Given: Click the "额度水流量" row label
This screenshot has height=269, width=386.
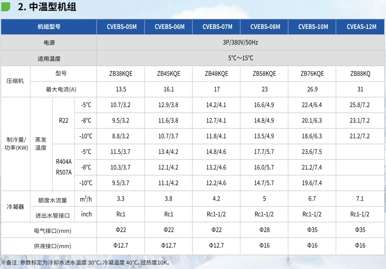Looking at the screenshot, I should pyautogui.click(x=52, y=200).
